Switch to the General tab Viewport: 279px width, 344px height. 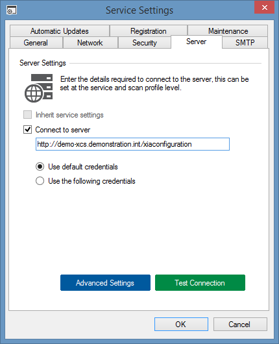click(x=36, y=43)
